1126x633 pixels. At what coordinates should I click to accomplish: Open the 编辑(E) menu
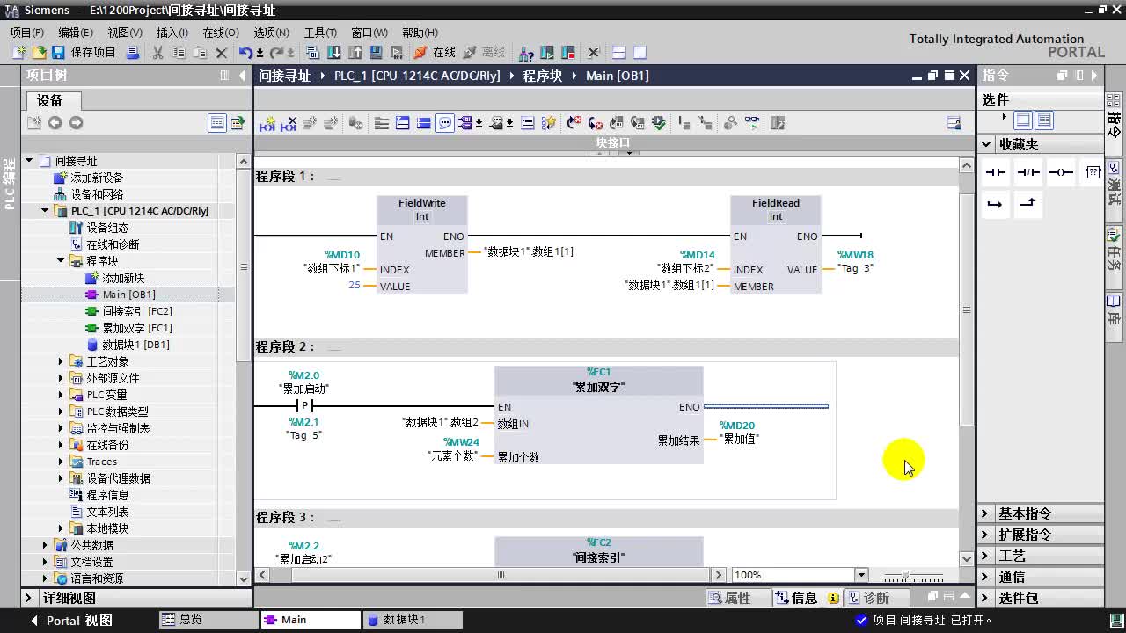(x=76, y=33)
